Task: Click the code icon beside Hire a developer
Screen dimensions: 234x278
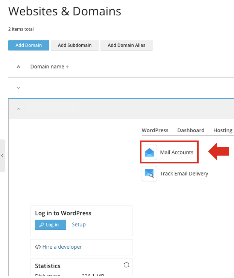Action: pos(38,247)
